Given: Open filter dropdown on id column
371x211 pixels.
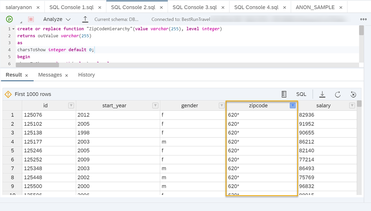Looking at the screenshot, I should click(x=71, y=106).
